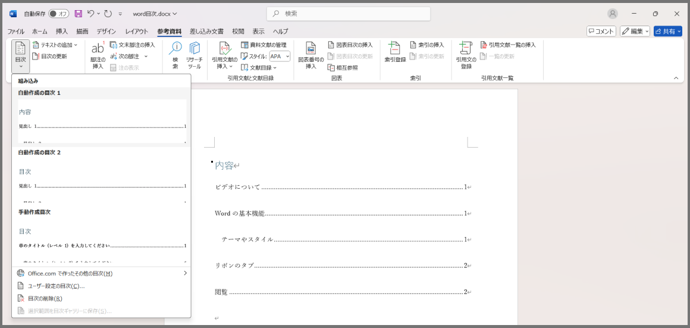Screen dimensions: 690x328
Task: Click the 目次 table of contents button
Action: [x=21, y=57]
